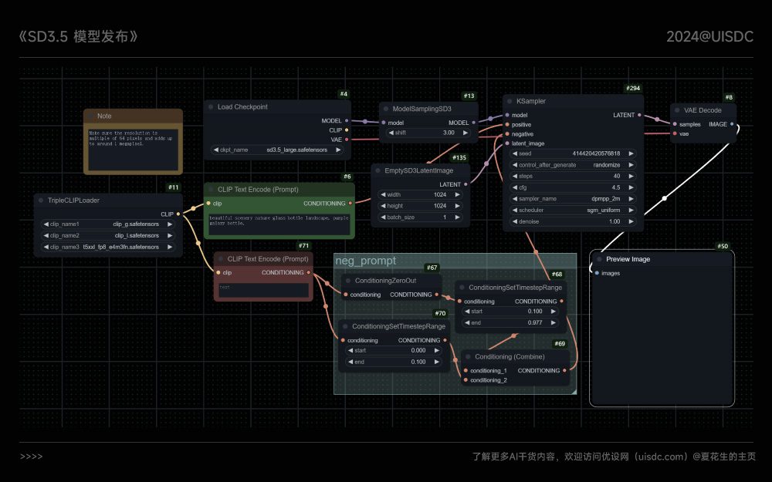The height and width of the screenshot is (482, 772).
Task: Open the ckpt_name sd3.5_large.safetensors selector
Action: click(277, 150)
